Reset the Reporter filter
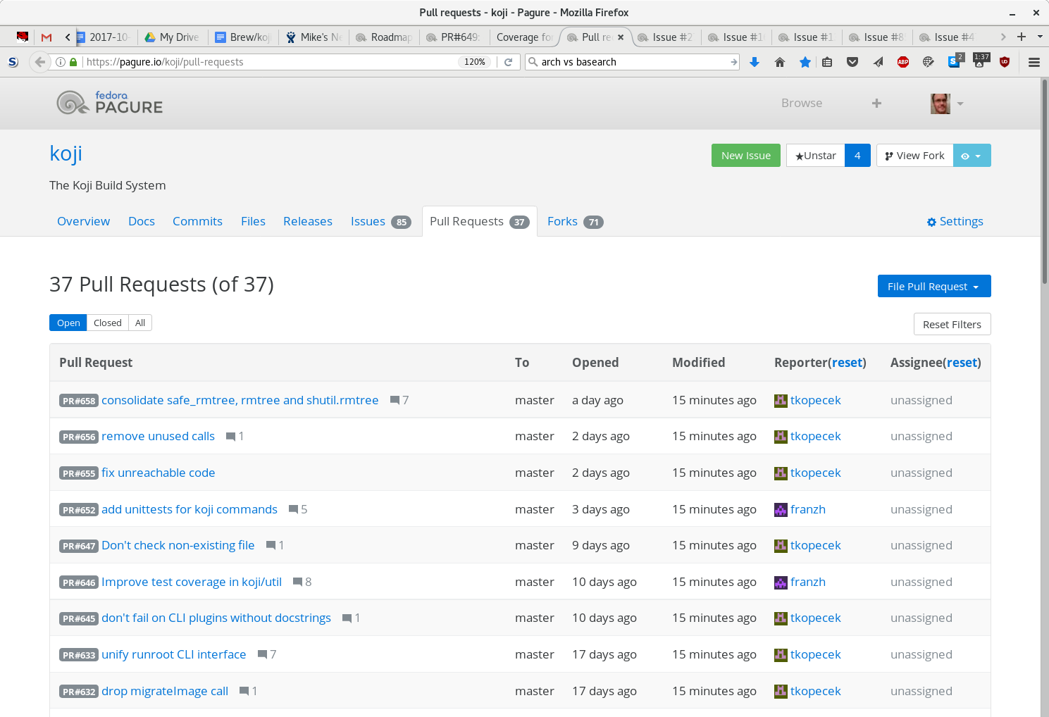Image resolution: width=1049 pixels, height=717 pixels. 848,363
